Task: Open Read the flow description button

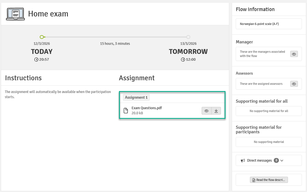Action: pyautogui.click(x=269, y=180)
